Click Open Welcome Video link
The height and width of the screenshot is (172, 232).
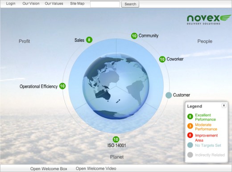pyautogui.click(x=96, y=168)
